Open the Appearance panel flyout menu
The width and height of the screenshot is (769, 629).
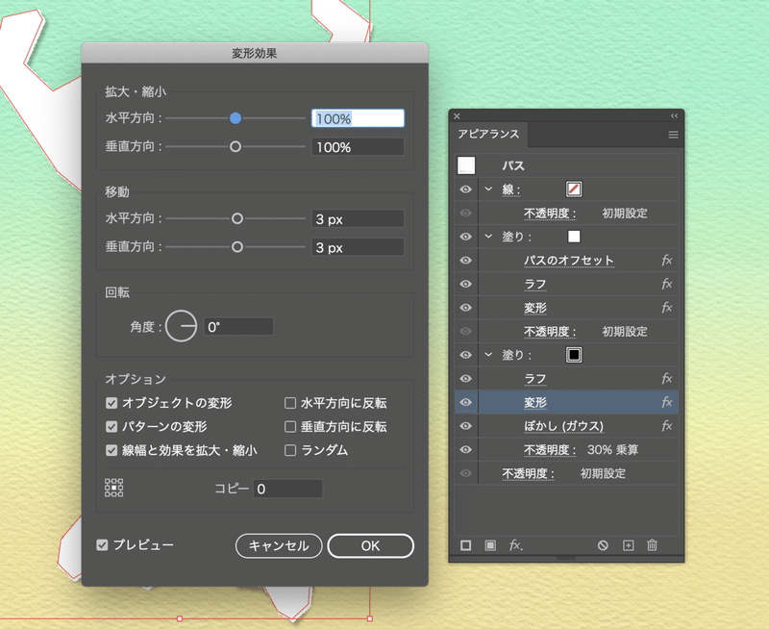point(673,134)
